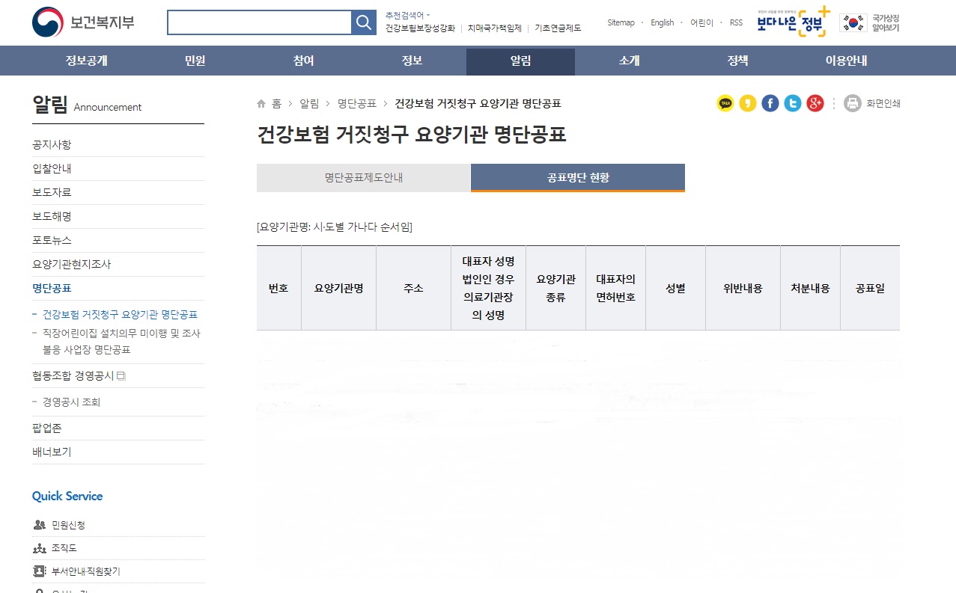The height and width of the screenshot is (593, 956).
Task: Click the printer icon for 화면인쇄
Action: [853, 103]
